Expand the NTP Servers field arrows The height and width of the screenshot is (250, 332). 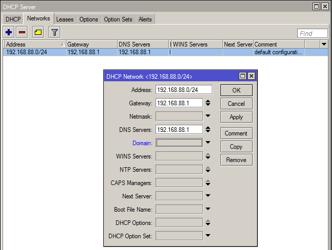click(x=208, y=170)
